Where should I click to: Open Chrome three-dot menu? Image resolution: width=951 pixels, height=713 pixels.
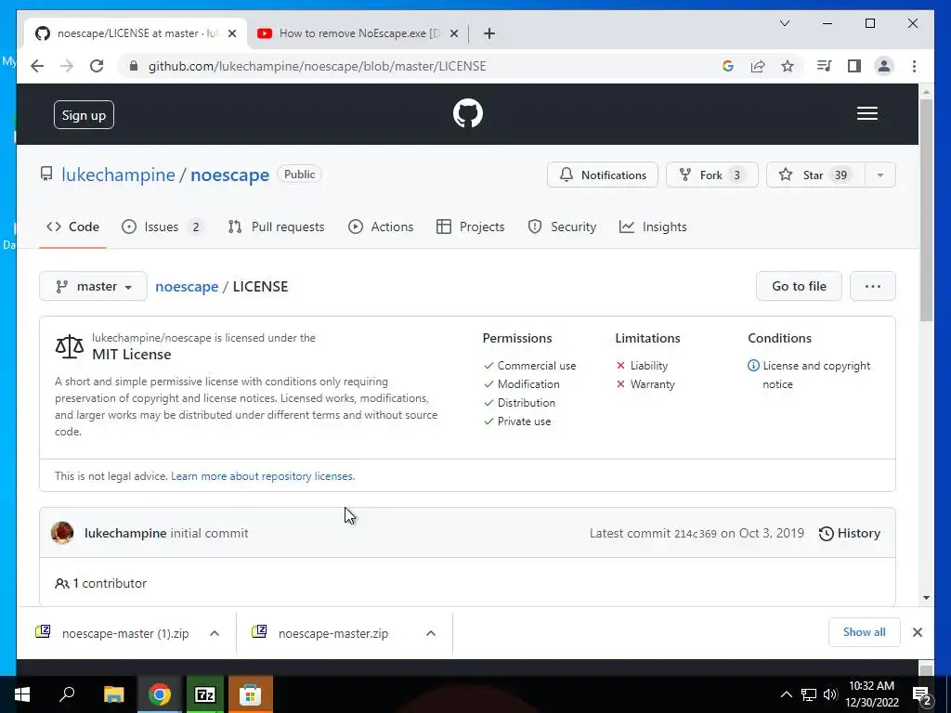pos(914,66)
